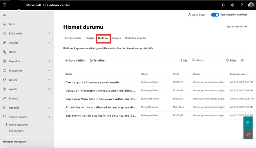256x148 pixels.
Task: Open the feedback chat icon button
Action: click(248, 134)
